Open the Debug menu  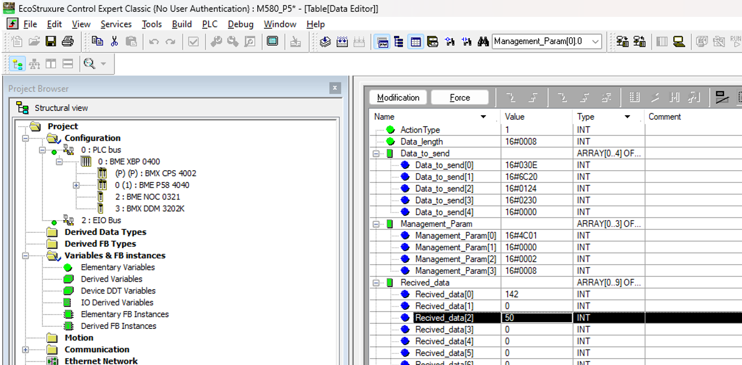pyautogui.click(x=241, y=24)
